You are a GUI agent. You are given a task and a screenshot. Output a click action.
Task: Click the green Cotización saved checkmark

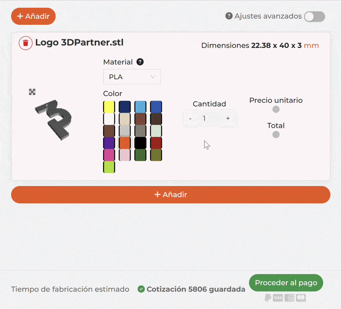(141, 289)
